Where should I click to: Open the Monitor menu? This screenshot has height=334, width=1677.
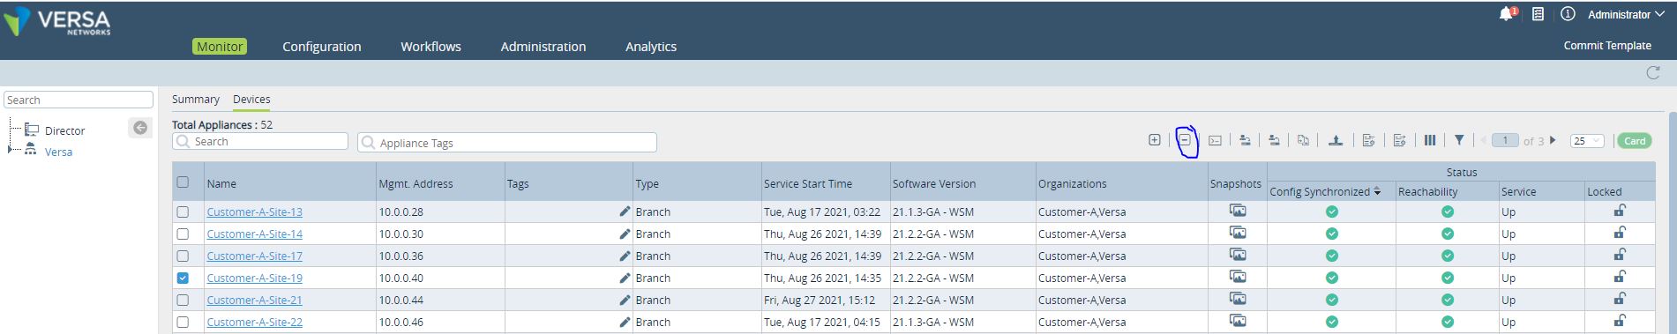tap(220, 47)
